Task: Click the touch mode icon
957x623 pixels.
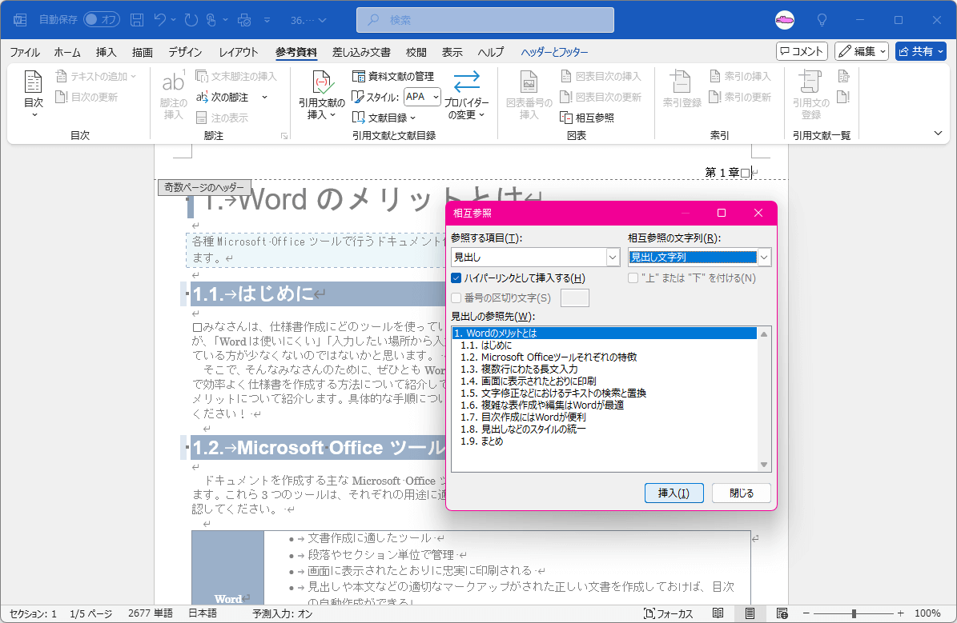Action: click(211, 20)
